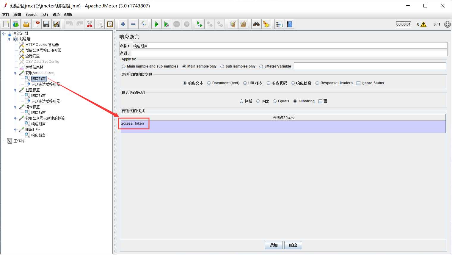Viewport: 452px width, 255px height.
Task: Click the binoculars Search icon
Action: coord(256,24)
